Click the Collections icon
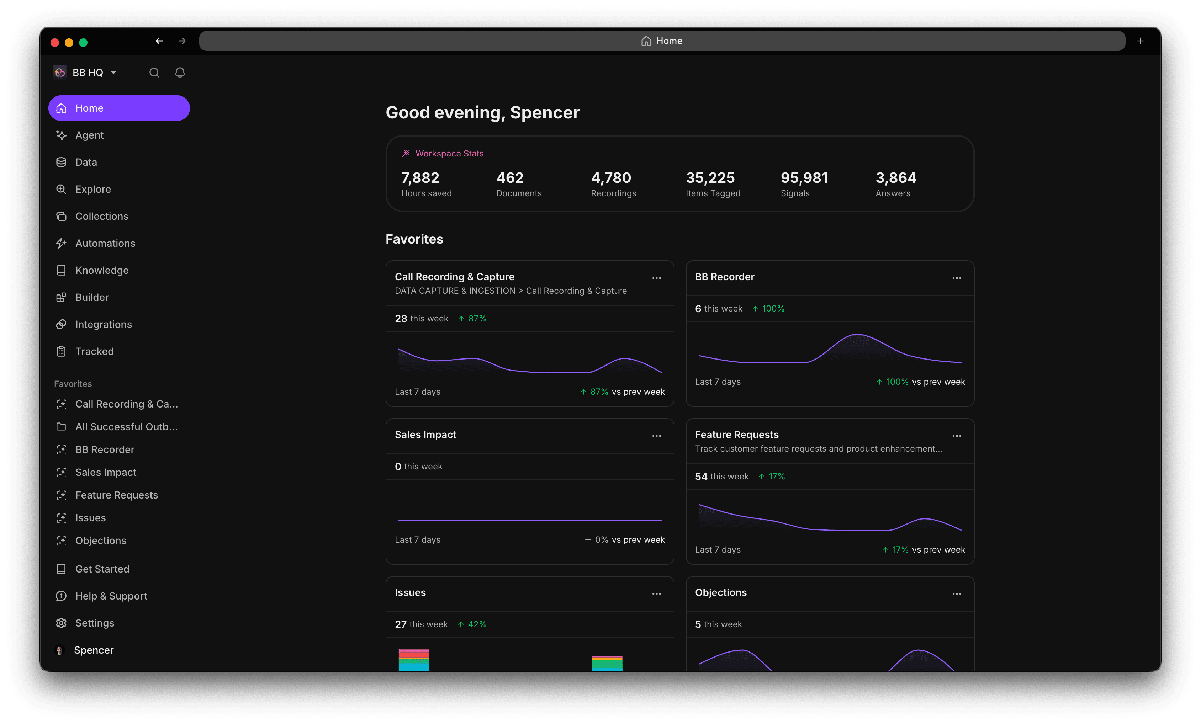Screen dimensions: 1201x724 61,216
